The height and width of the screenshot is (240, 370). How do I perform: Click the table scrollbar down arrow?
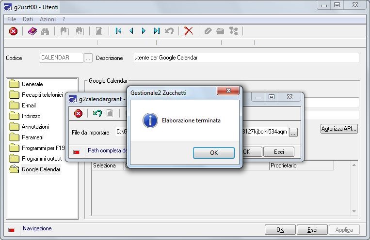point(354,211)
